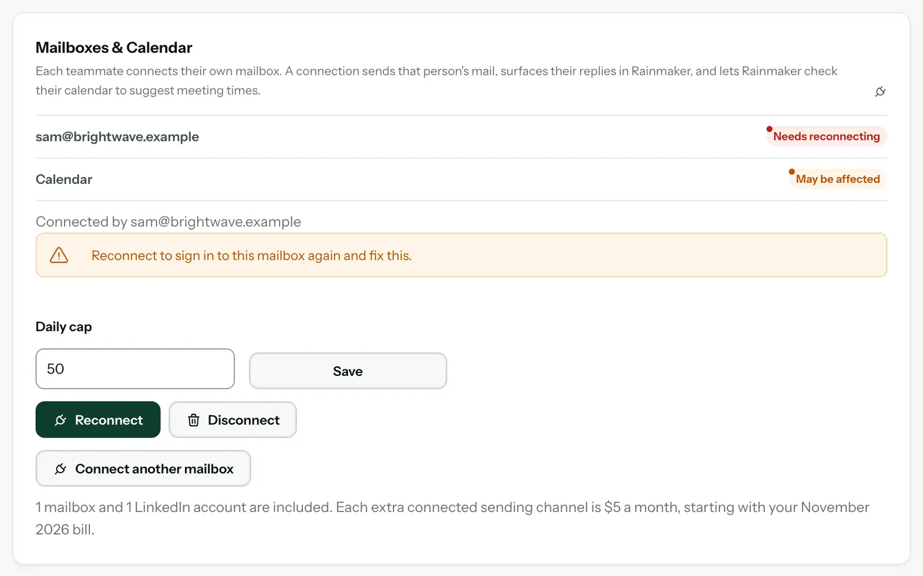Click the Daily cap label
The image size is (923, 576).
tap(64, 327)
